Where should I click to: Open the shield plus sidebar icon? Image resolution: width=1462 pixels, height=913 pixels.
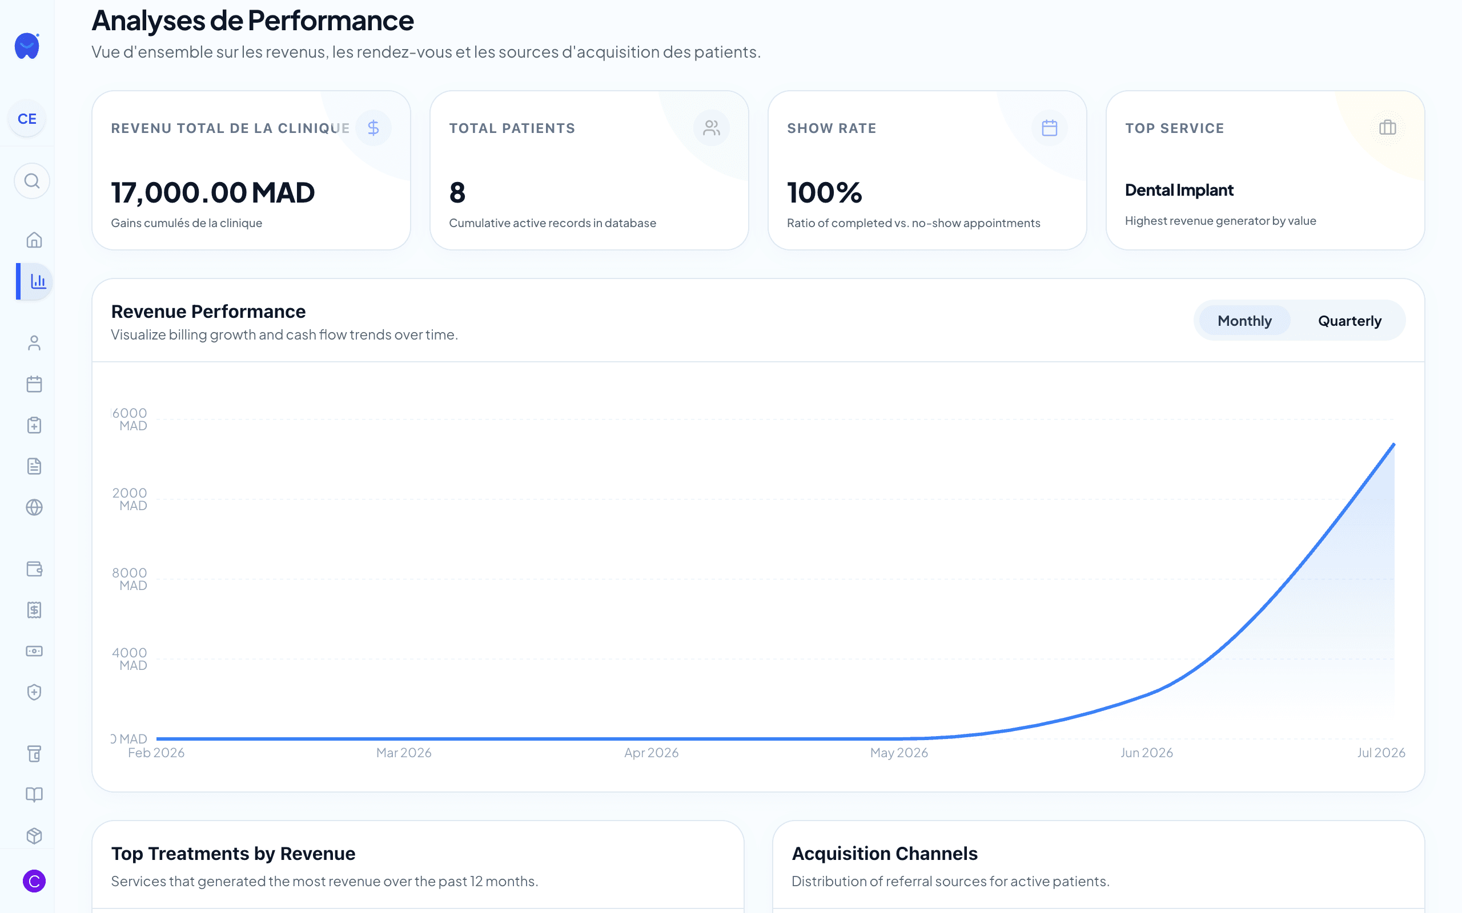pos(34,692)
